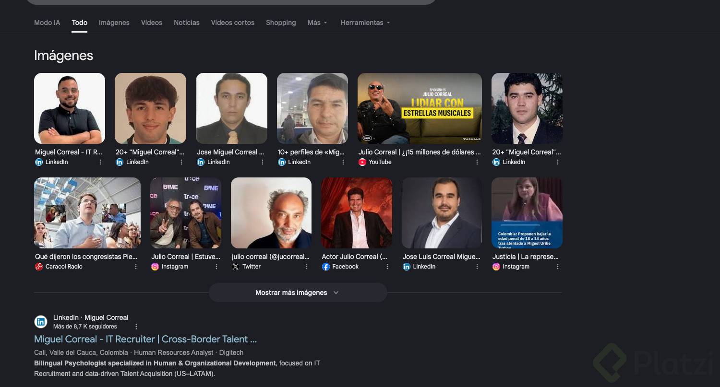The image size is (720, 387).
Task: Open three-dot menu for 'Julio Correal | Estuve...' image
Action: coord(216,267)
